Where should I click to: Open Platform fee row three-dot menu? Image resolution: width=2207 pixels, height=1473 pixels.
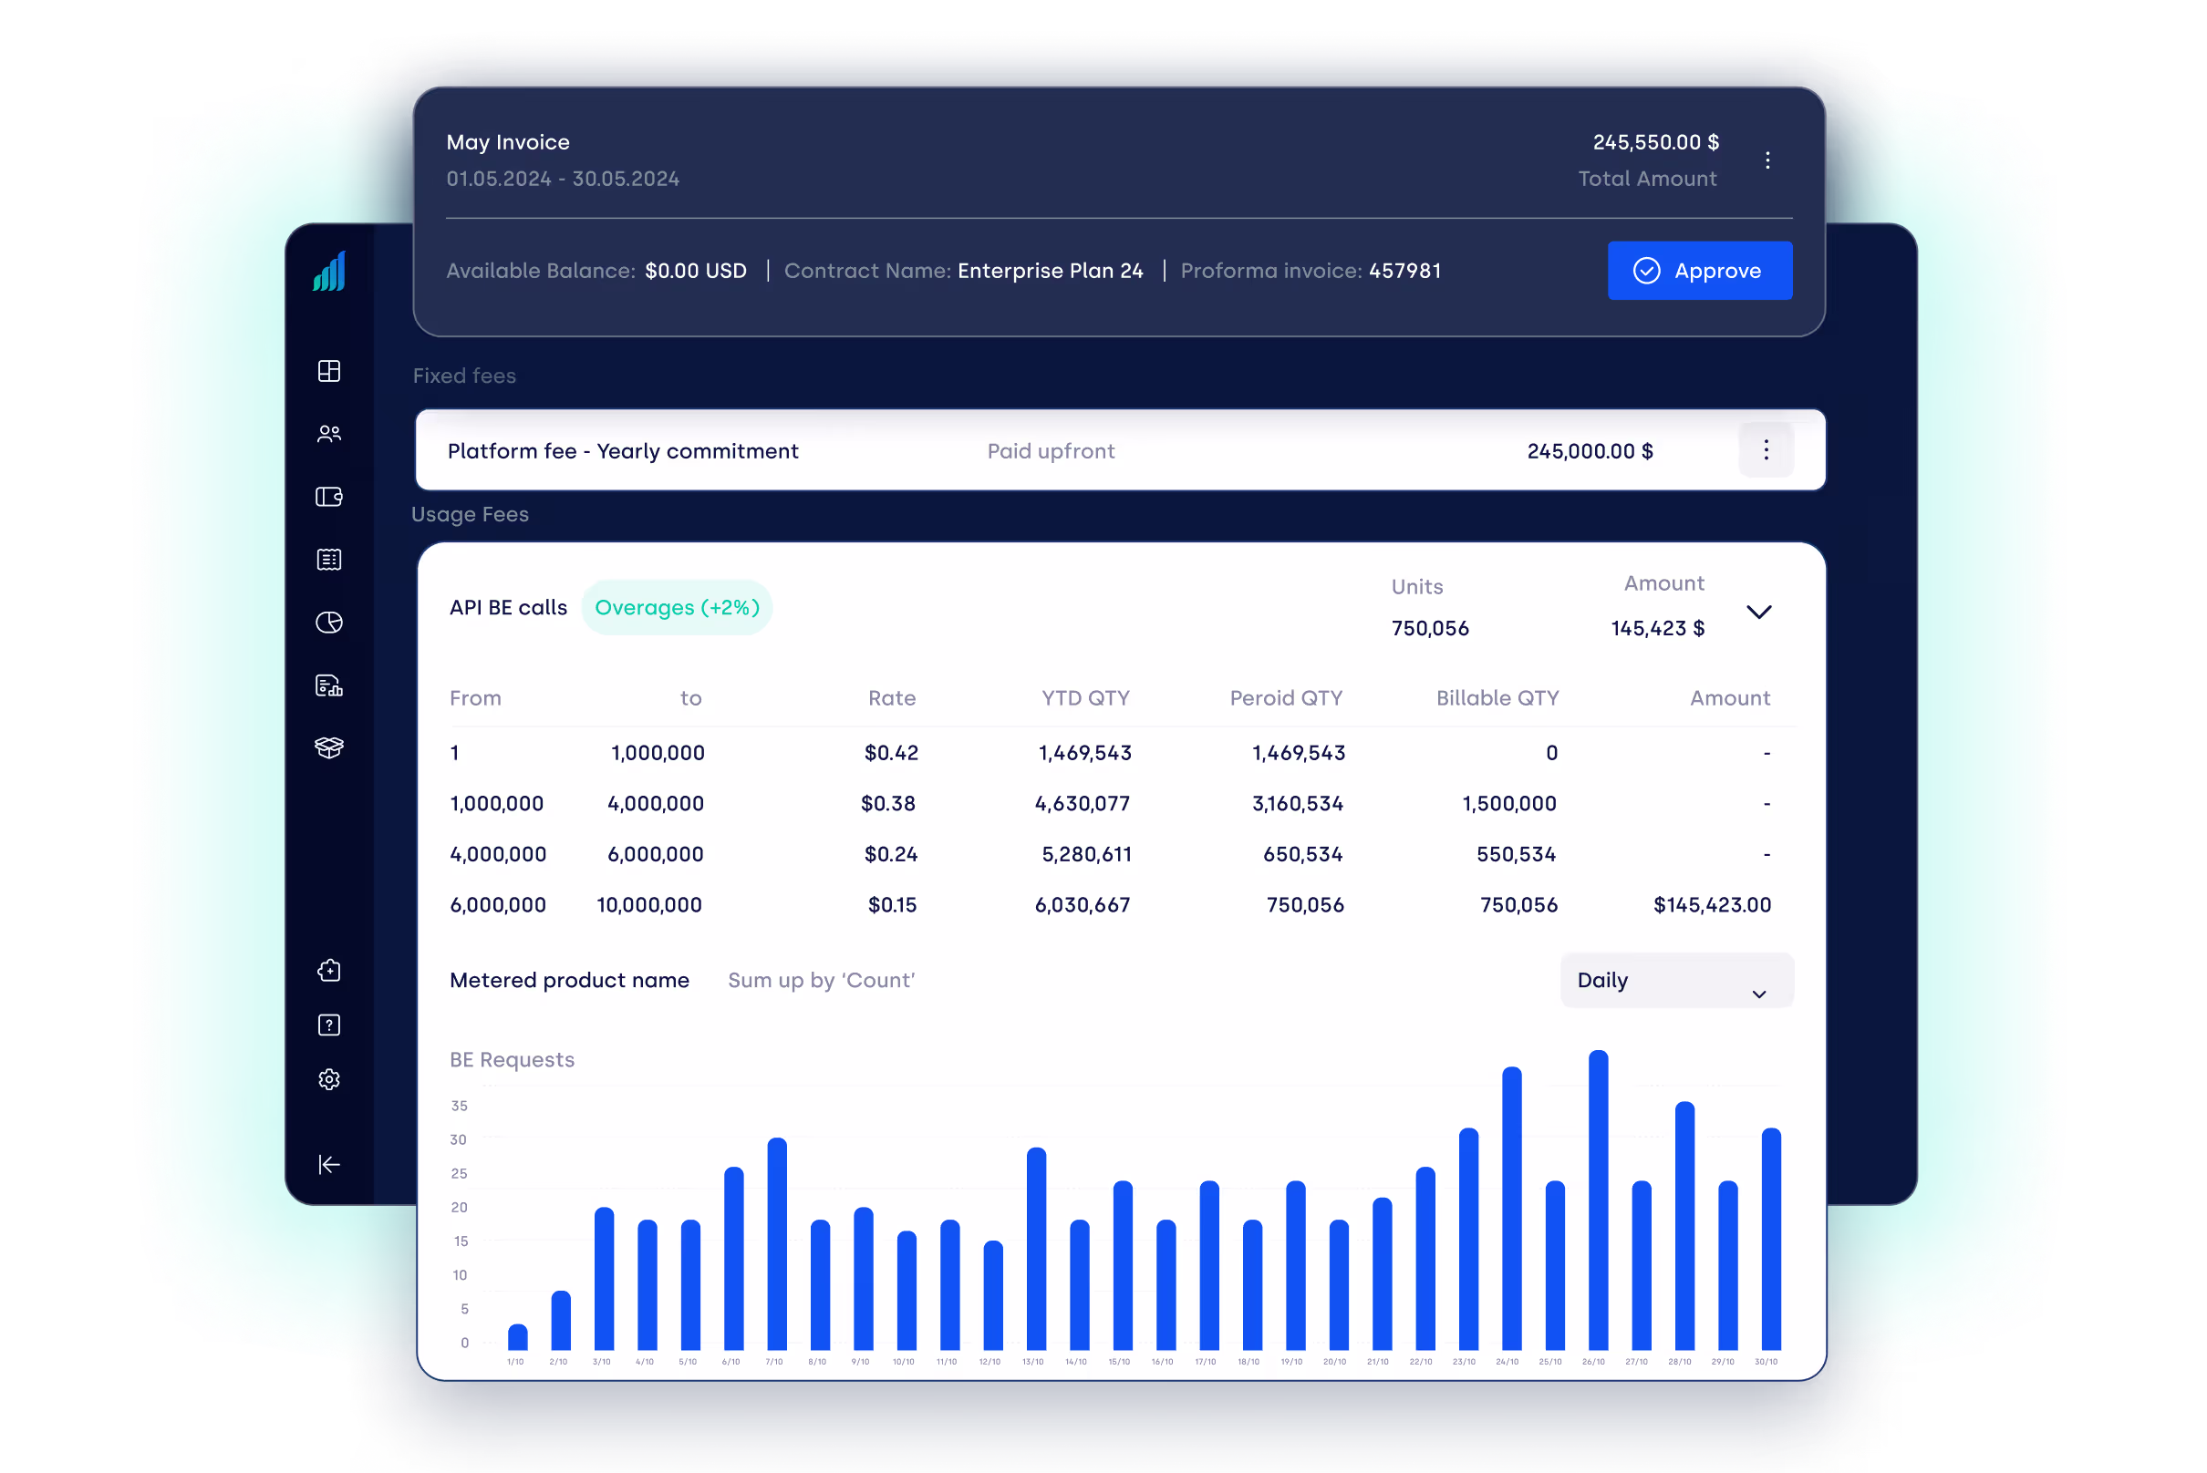pyautogui.click(x=1766, y=451)
